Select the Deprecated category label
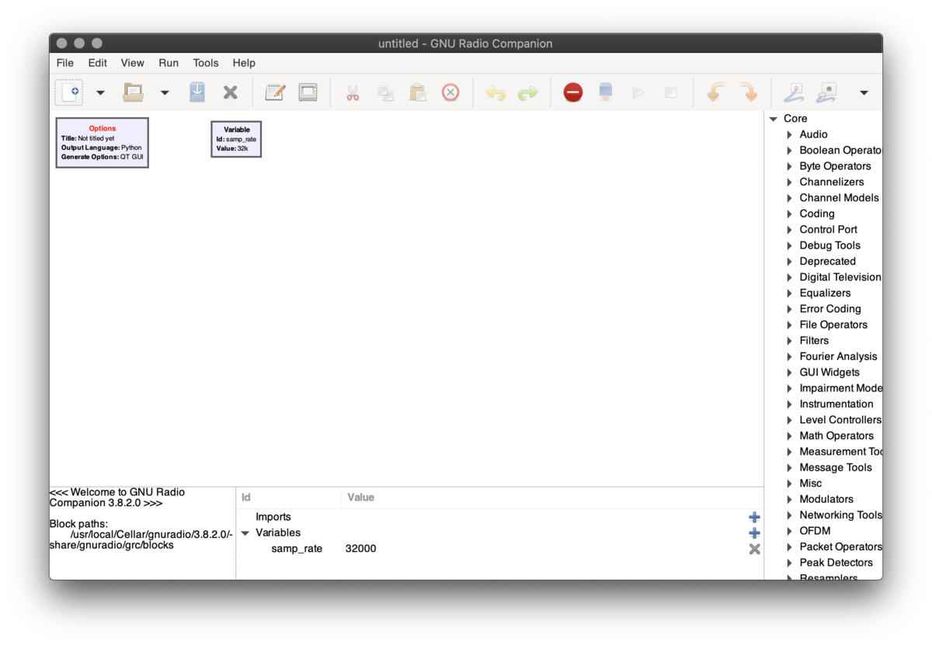Screen dimensions: 932x645 [x=828, y=262]
